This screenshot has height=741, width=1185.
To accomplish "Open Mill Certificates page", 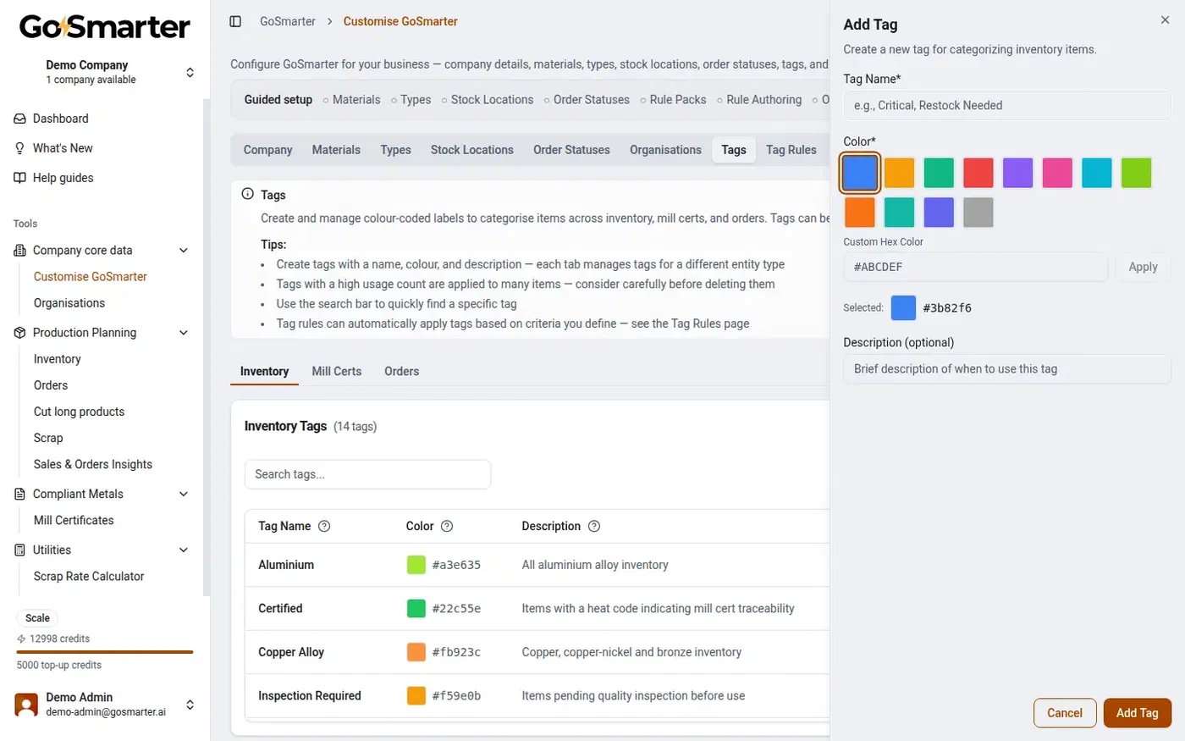I will [74, 521].
